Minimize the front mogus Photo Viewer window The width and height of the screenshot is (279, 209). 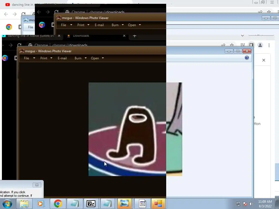point(229,51)
